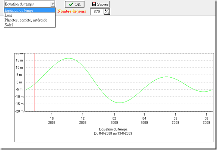Click the green checkmark on OK button
217x150 pixels.
click(x=71, y=4)
